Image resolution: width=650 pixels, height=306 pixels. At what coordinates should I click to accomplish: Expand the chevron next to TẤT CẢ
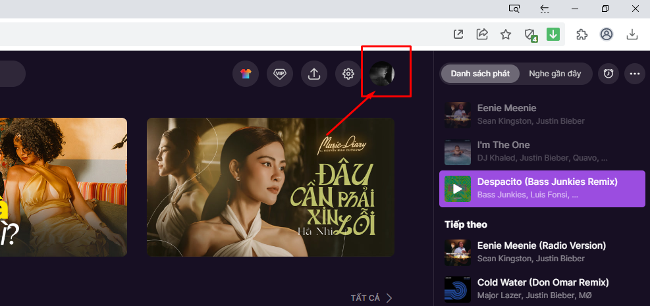click(x=389, y=297)
